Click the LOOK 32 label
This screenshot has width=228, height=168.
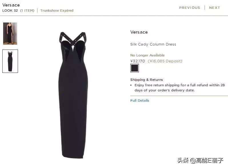[10, 11]
